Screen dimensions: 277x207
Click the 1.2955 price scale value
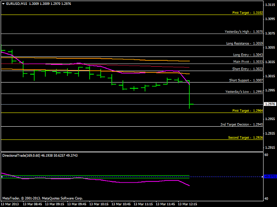[270, 119]
